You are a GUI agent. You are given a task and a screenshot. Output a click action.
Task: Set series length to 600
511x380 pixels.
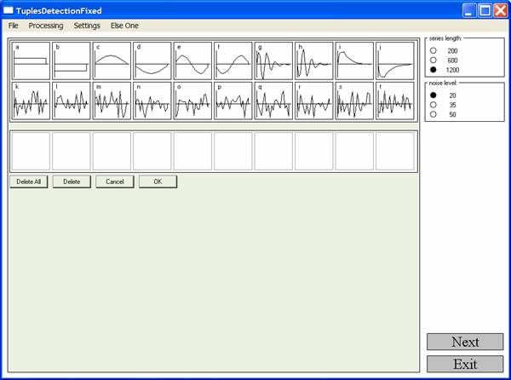tap(433, 60)
